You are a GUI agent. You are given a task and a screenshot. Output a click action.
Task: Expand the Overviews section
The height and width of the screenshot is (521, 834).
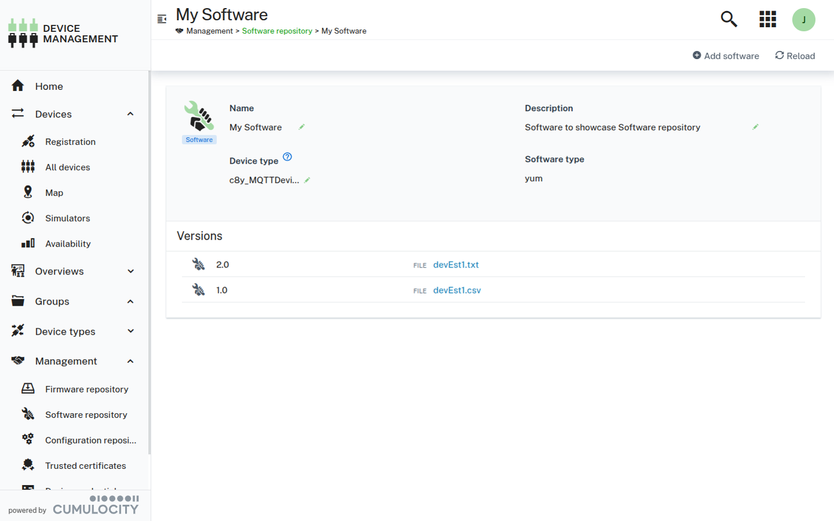[x=130, y=271]
